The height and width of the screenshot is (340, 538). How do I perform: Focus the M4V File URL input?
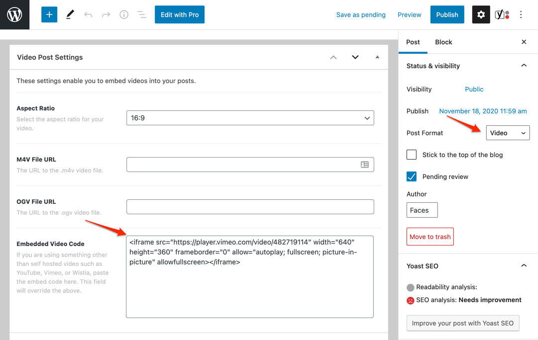pyautogui.click(x=250, y=165)
